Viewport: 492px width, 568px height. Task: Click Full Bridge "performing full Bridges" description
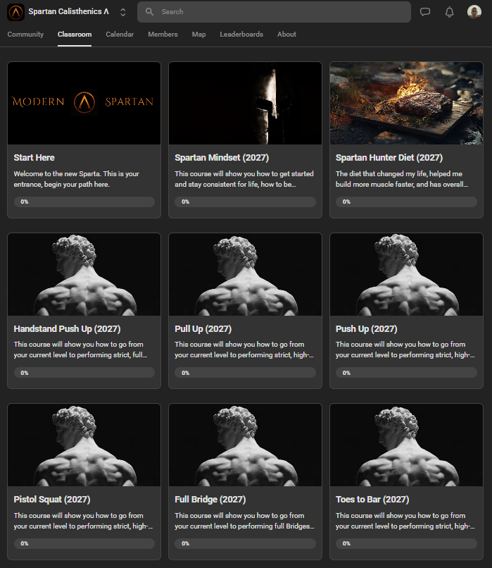(x=244, y=521)
